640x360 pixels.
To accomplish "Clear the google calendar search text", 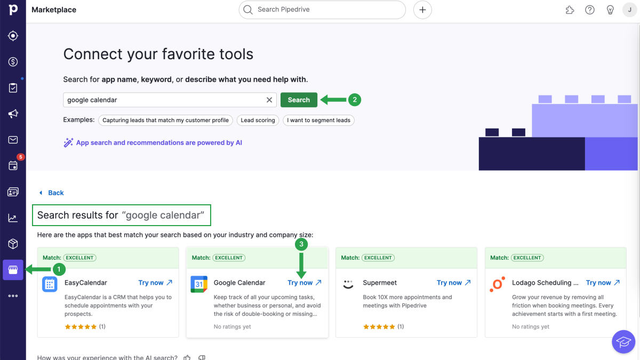I will click(x=269, y=100).
